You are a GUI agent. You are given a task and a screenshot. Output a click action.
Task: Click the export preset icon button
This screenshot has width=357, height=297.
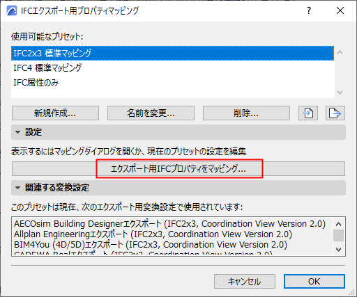335,113
